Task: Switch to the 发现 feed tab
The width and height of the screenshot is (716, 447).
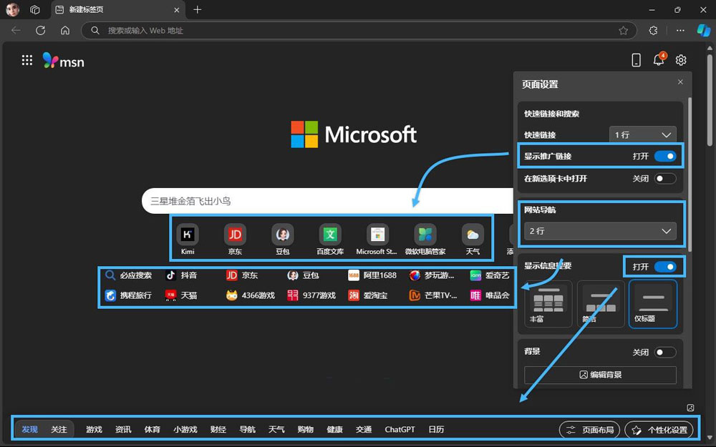Action: point(30,429)
